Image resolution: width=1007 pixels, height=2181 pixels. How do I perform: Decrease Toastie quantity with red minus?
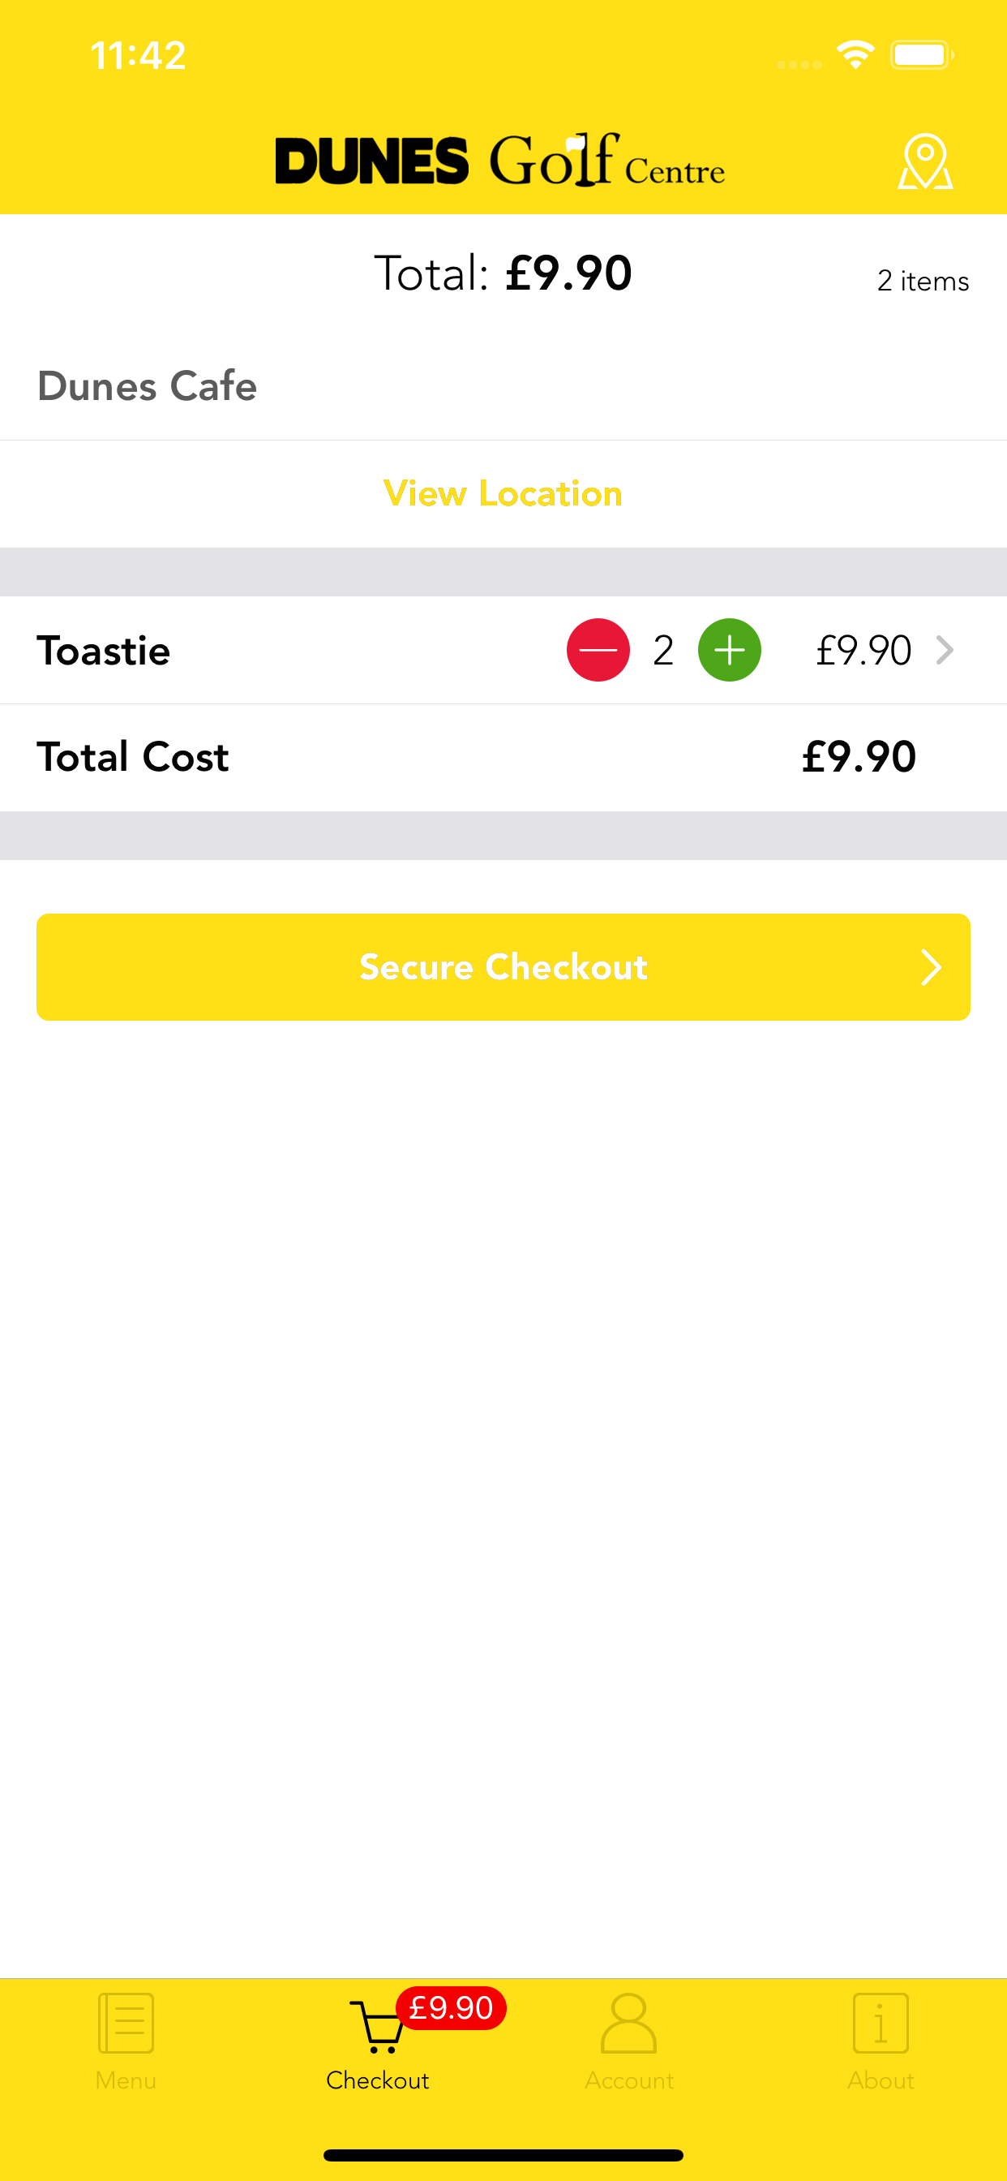coord(598,650)
